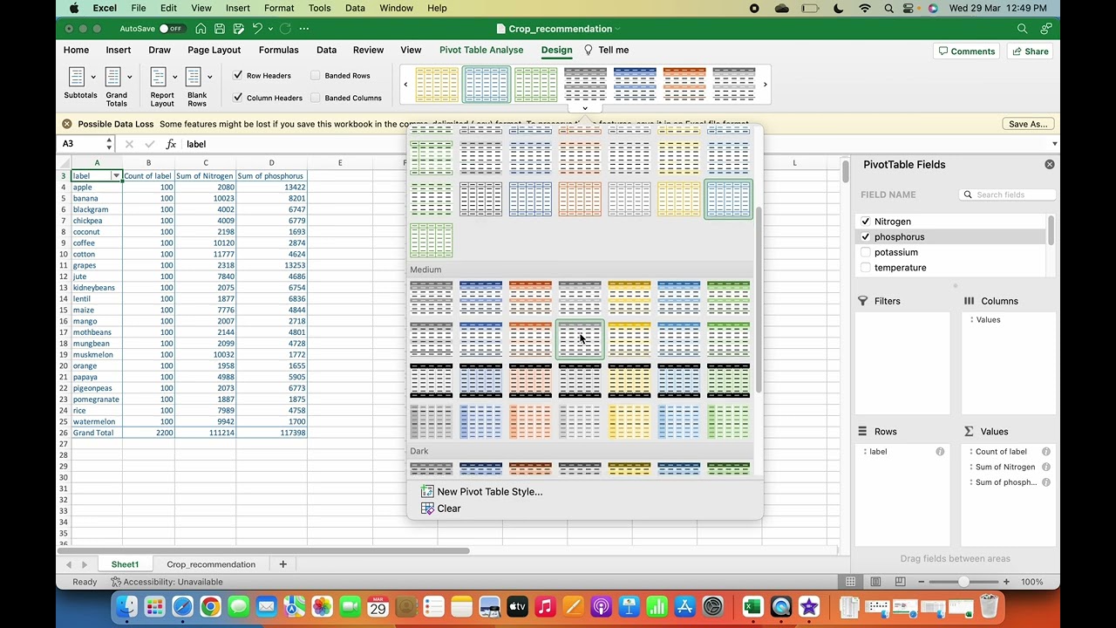Uncheck the phosphorus field checkbox

[865, 237]
